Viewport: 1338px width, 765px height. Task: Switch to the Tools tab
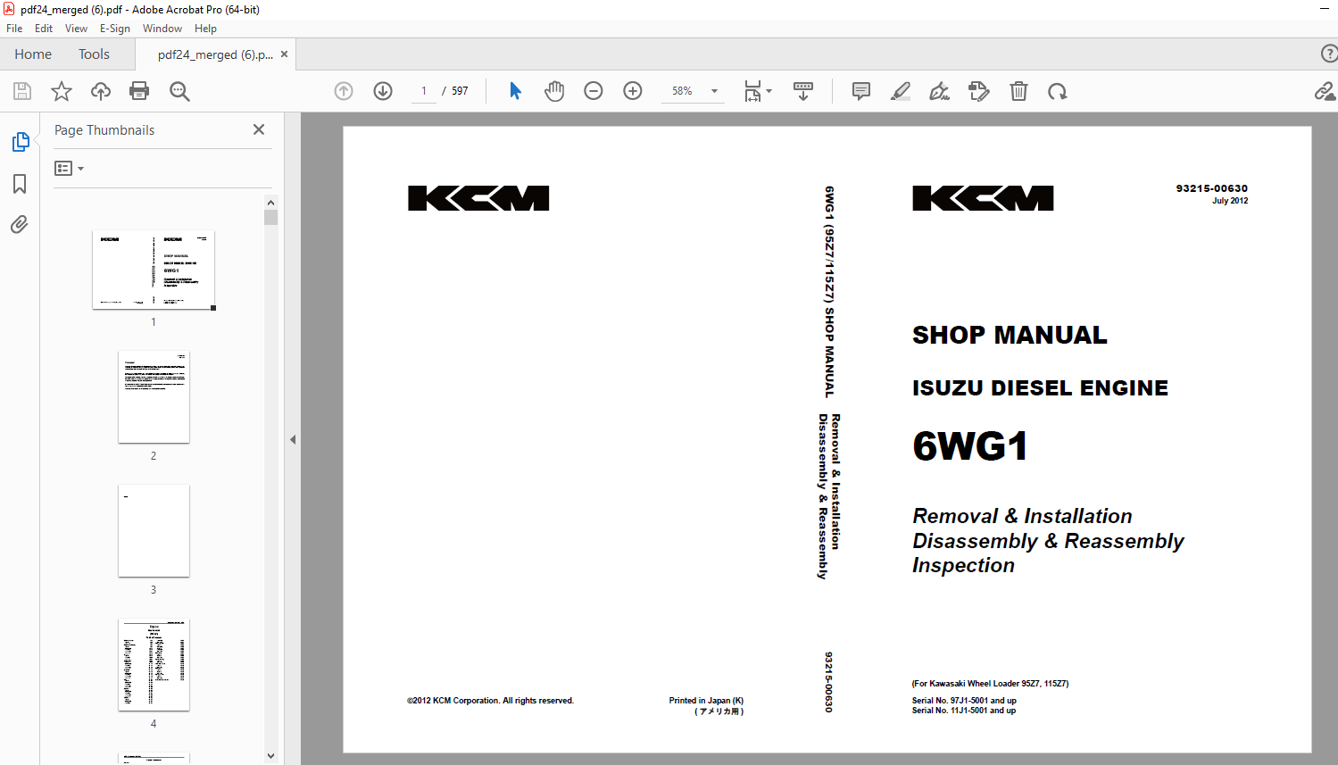(94, 54)
